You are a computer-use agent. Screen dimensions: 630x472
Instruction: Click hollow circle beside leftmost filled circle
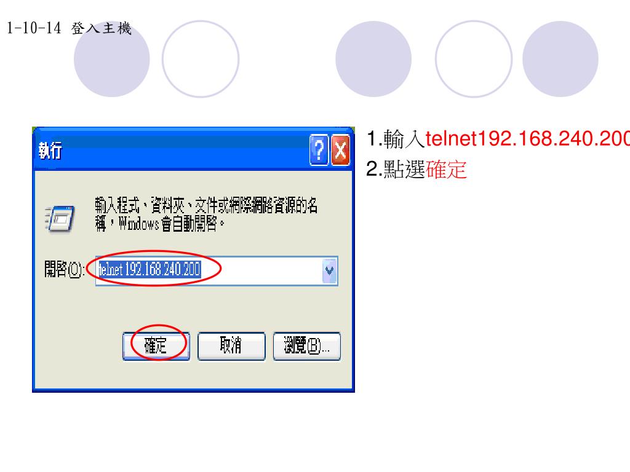tap(201, 59)
